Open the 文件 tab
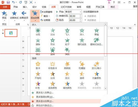 click(5, 7)
